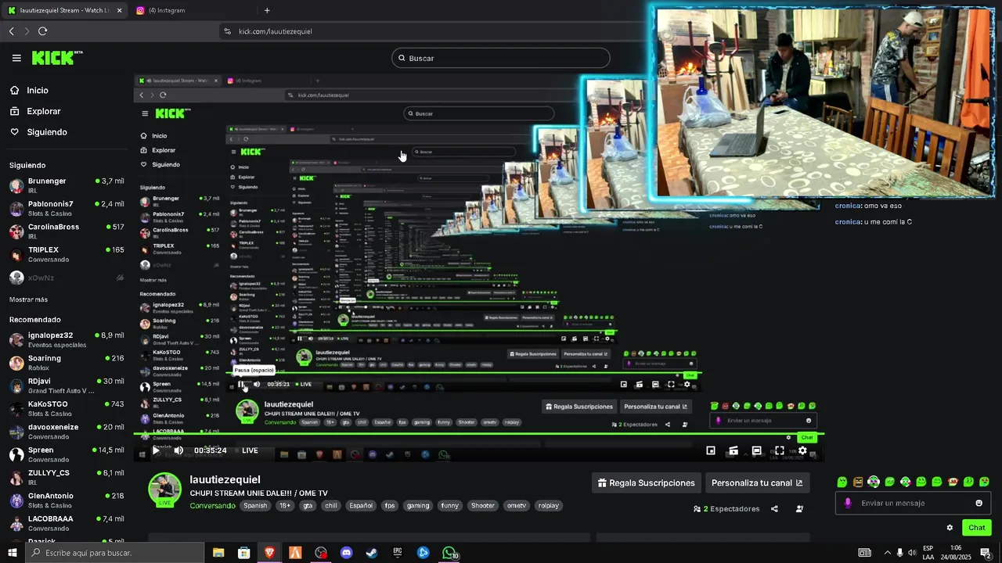The width and height of the screenshot is (1002, 563).
Task: Close the lauutiezequiel Stream tab
Action: click(120, 10)
